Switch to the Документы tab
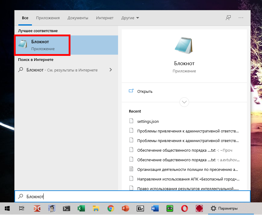 click(78, 18)
